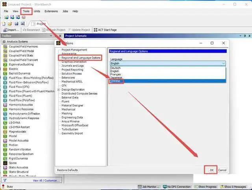Click the Save project disk icon
Screen dimensions: 252x190
pyautogui.click(x=17, y=24)
